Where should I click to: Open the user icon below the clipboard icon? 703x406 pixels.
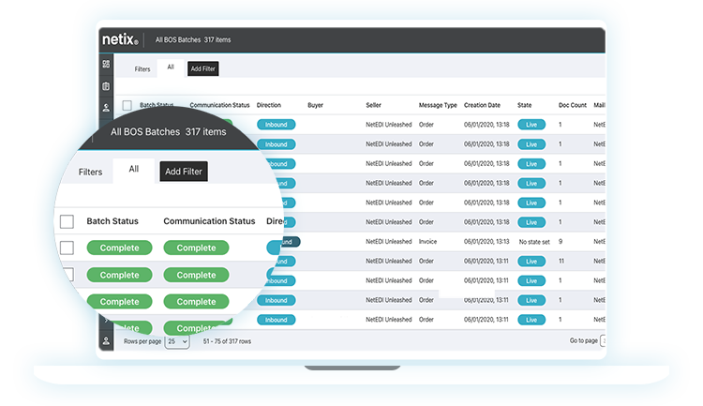pos(106,108)
